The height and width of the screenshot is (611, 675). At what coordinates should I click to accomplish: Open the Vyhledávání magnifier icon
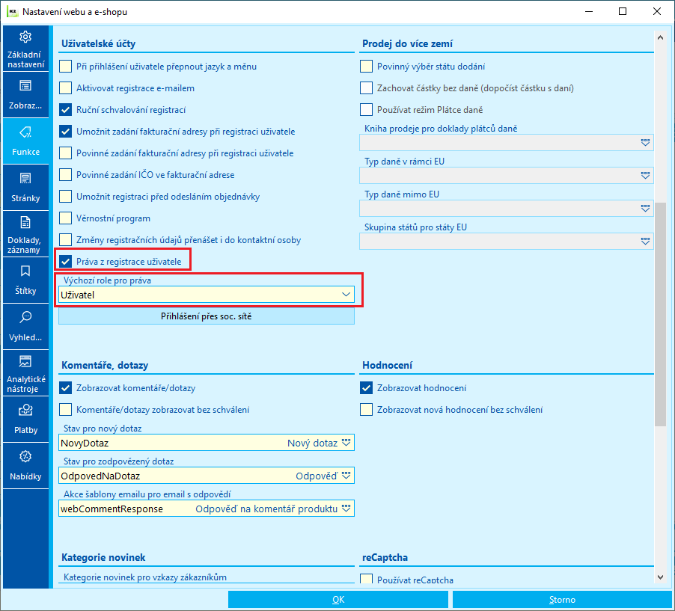25,318
